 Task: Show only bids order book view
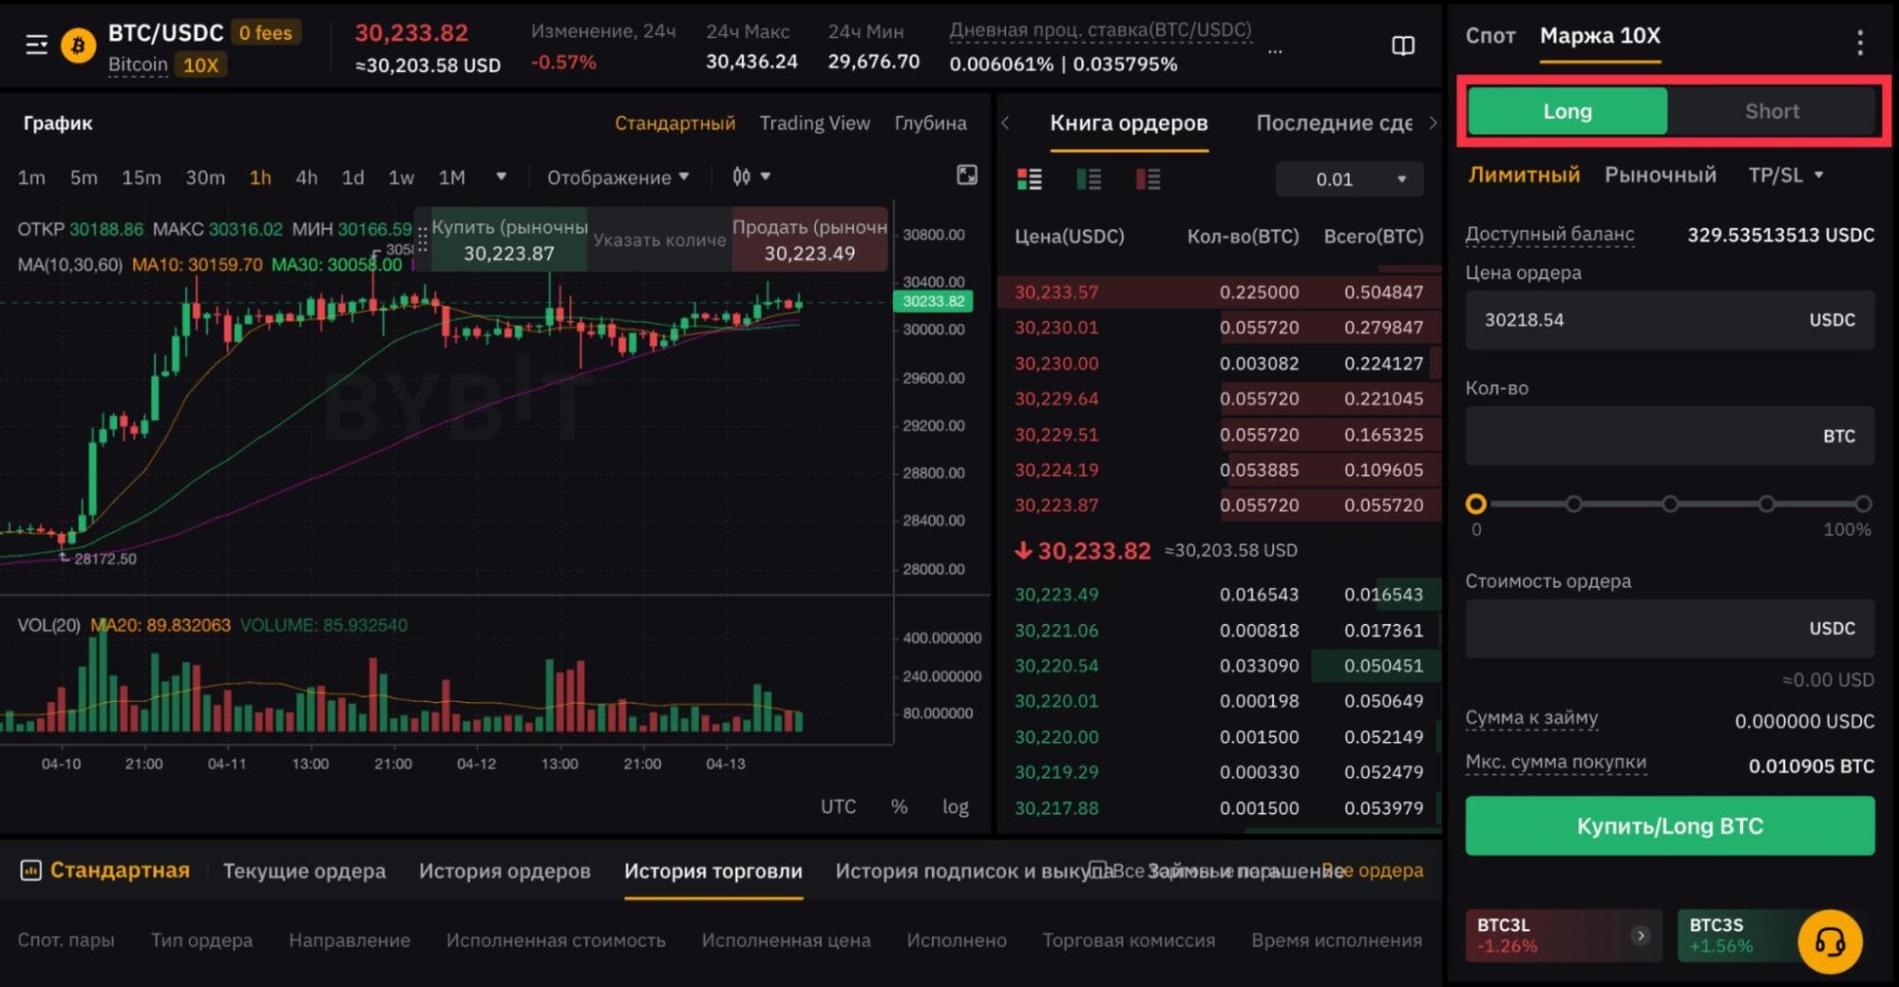point(1089,179)
